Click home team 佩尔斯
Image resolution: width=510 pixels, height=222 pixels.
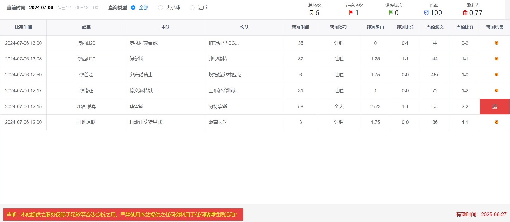137,59
